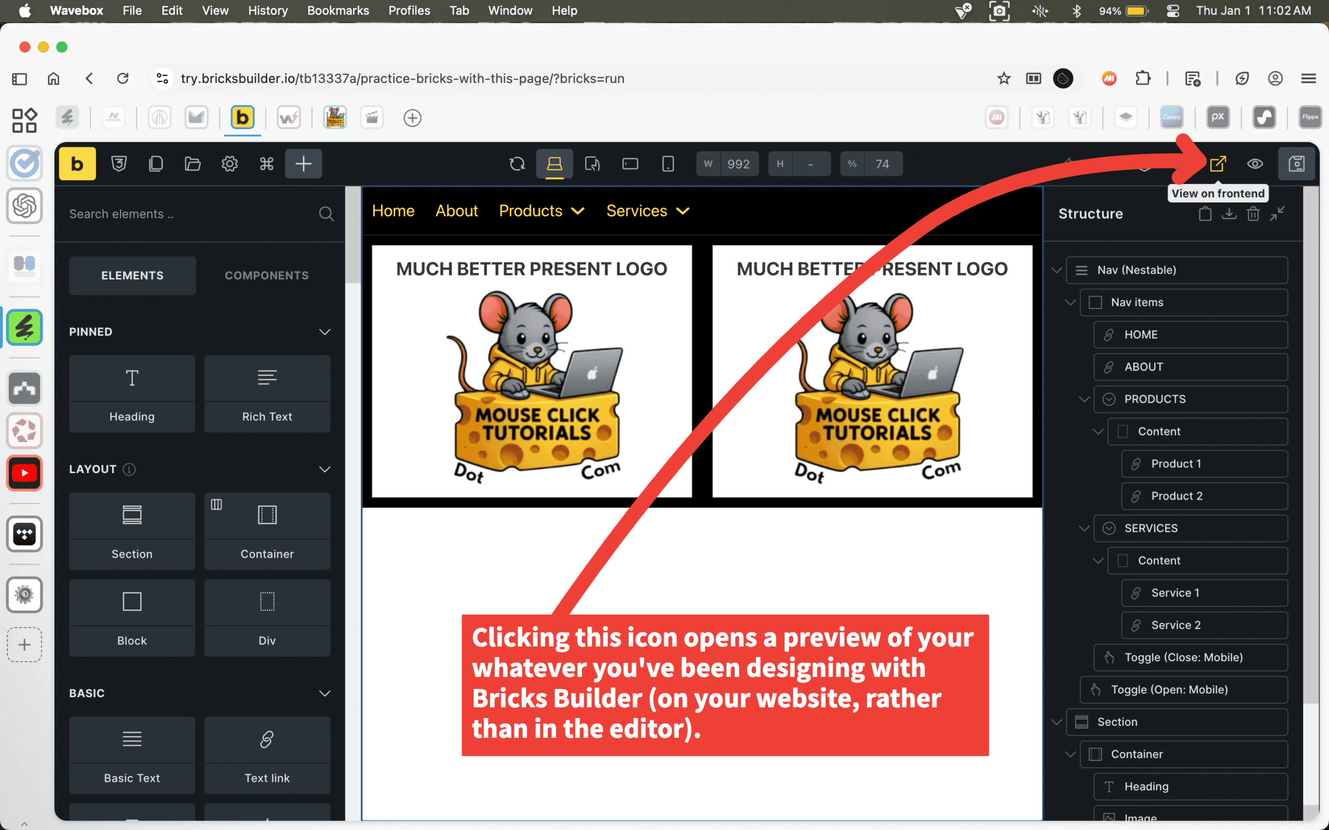Click the reload canvas icon
This screenshot has width=1329, height=830.
[x=517, y=163]
